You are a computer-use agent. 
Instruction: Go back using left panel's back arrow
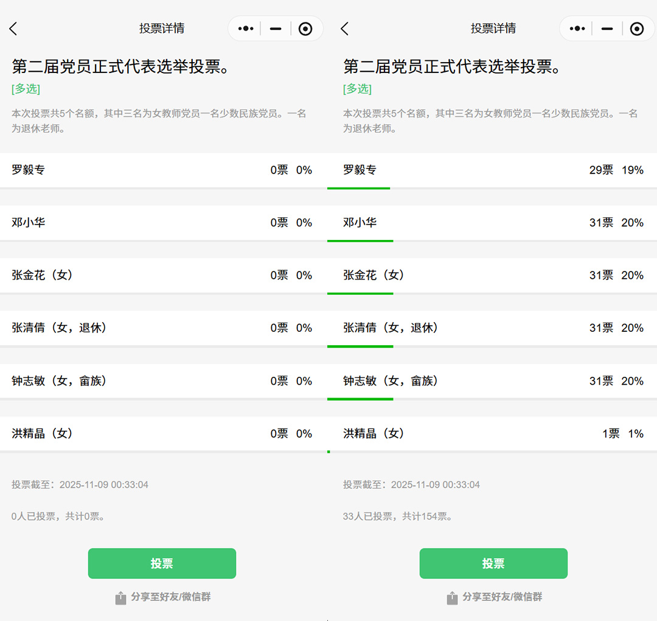(13, 29)
